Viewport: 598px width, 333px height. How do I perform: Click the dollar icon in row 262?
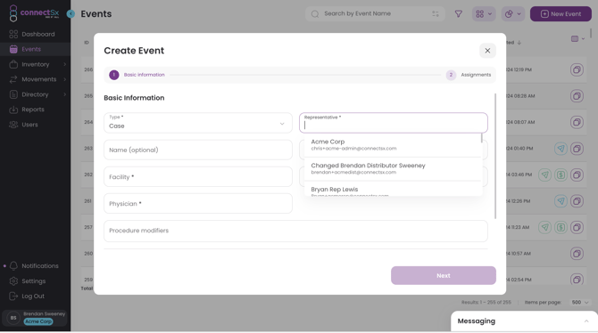(561, 175)
